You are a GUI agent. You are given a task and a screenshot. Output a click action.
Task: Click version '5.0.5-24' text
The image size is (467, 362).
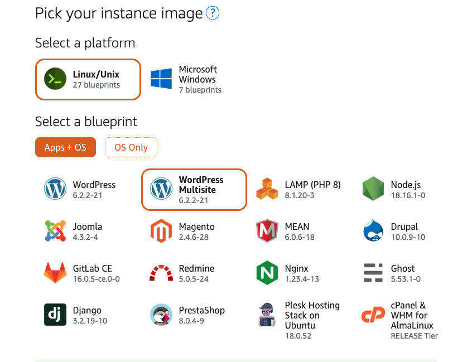point(194,279)
